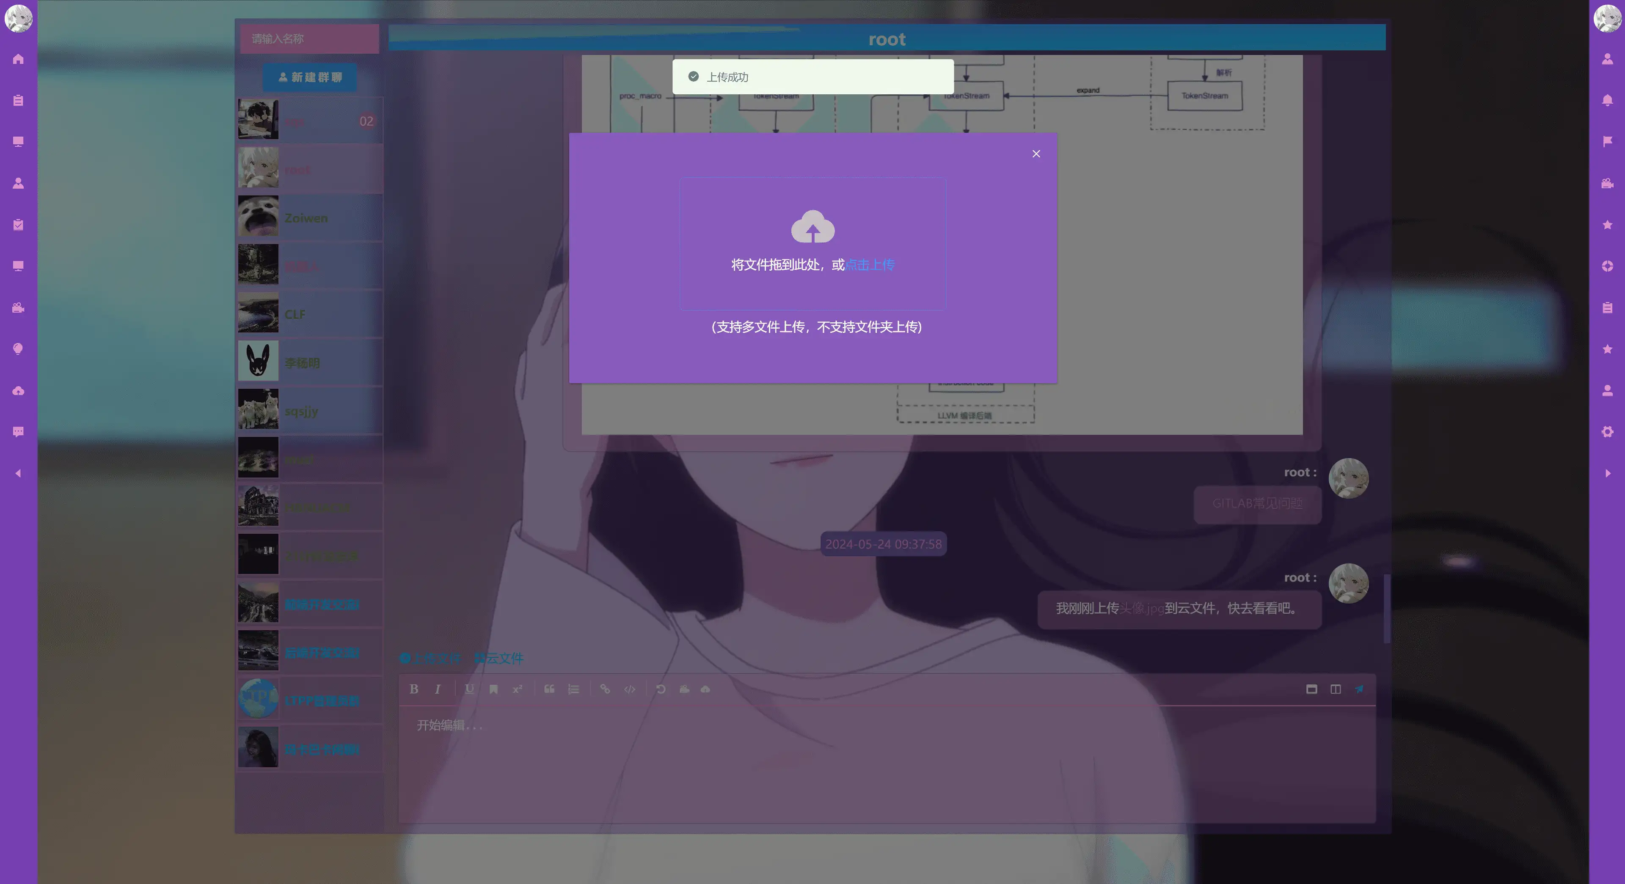Toggle bold formatting in editor toolbar

pyautogui.click(x=414, y=689)
